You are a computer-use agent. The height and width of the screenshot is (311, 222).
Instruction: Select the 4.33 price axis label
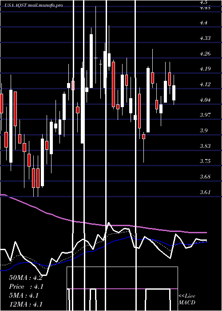(205, 38)
